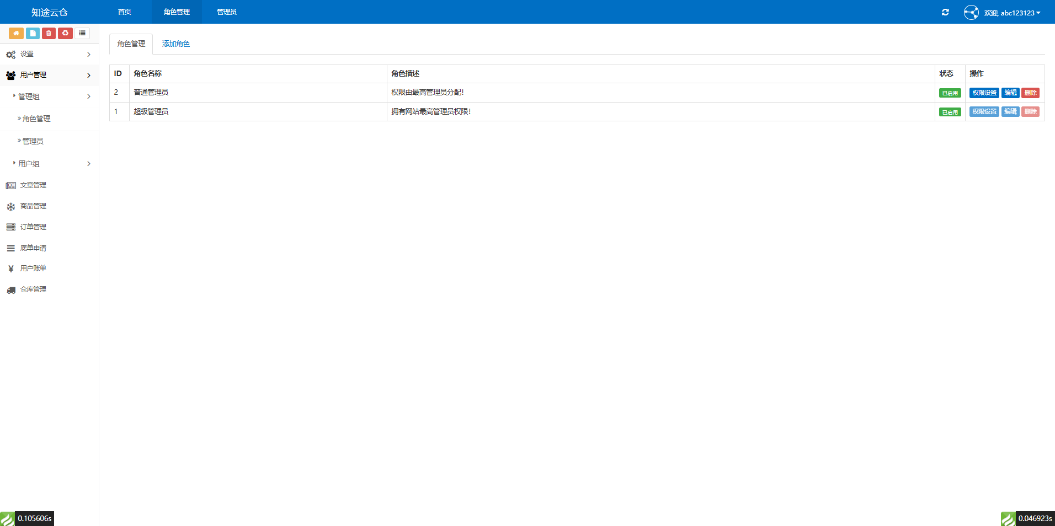Toggle 已启用 status for 普通管理员 role
Viewport: 1055px width, 526px height.
tap(950, 93)
